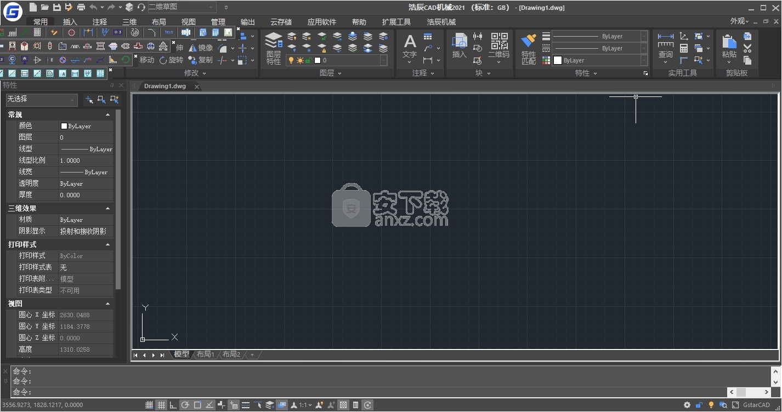Open the 二维码 QR code tool
The image size is (782, 412).
(498, 48)
